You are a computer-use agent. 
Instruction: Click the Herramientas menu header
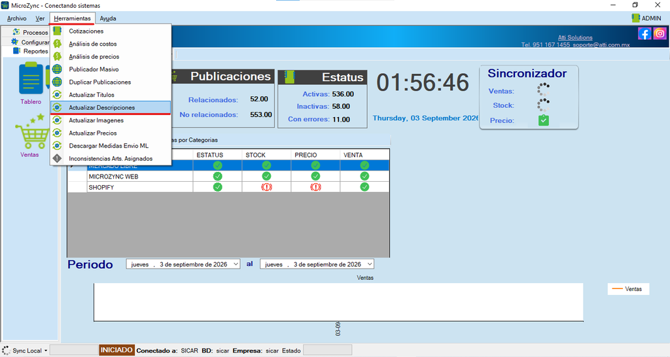[72, 18]
